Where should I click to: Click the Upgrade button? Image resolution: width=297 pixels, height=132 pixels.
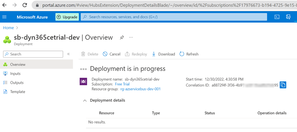point(67,17)
